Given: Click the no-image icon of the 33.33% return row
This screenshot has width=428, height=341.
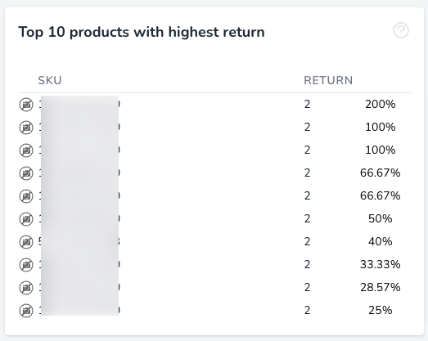Looking at the screenshot, I should tap(26, 265).
